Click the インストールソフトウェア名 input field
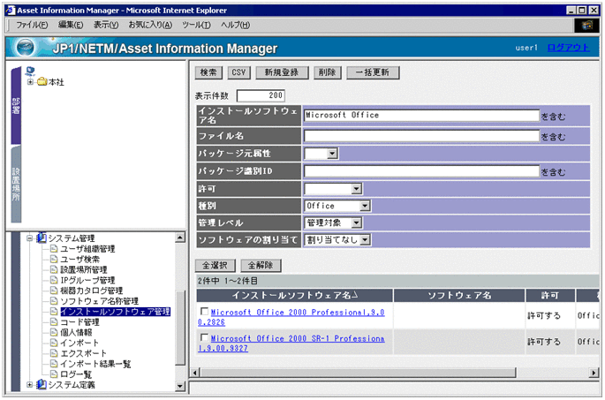Image resolution: width=605 pixels, height=400 pixels. point(421,116)
